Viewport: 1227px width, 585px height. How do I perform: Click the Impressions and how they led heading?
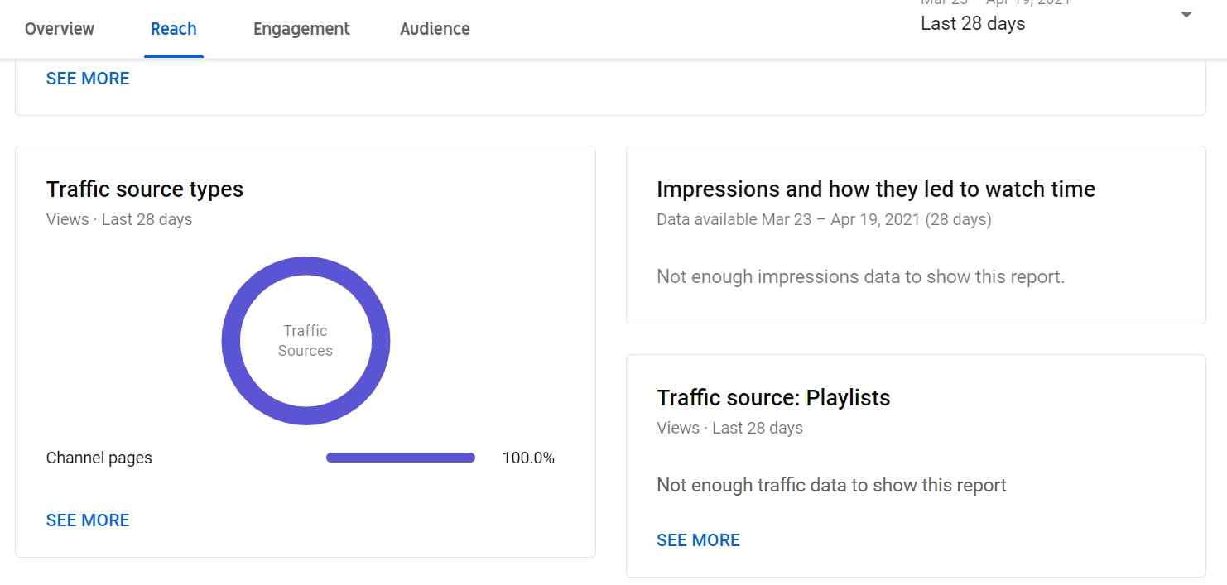876,189
